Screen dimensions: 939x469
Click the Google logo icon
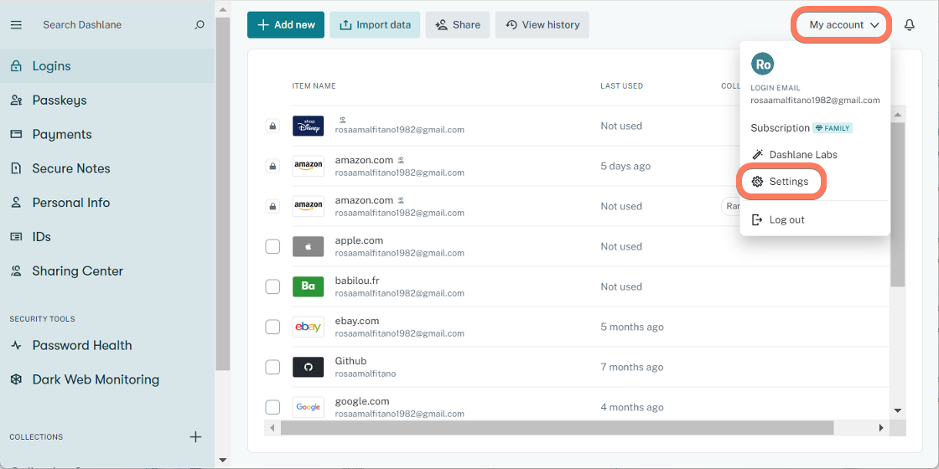point(308,407)
